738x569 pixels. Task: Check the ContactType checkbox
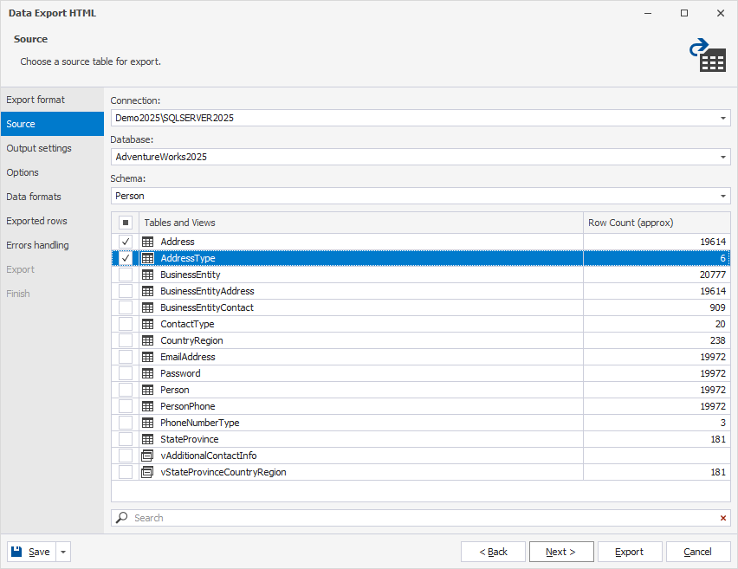pyautogui.click(x=126, y=324)
